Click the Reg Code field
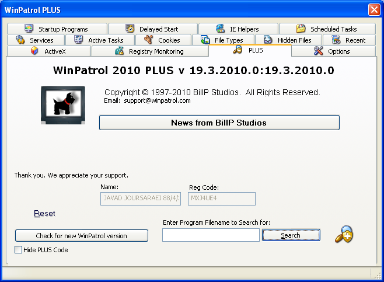 (x=222, y=199)
